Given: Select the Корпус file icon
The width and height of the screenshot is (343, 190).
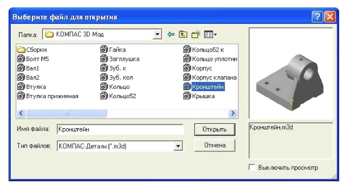Looking at the screenshot, I should click(187, 68).
